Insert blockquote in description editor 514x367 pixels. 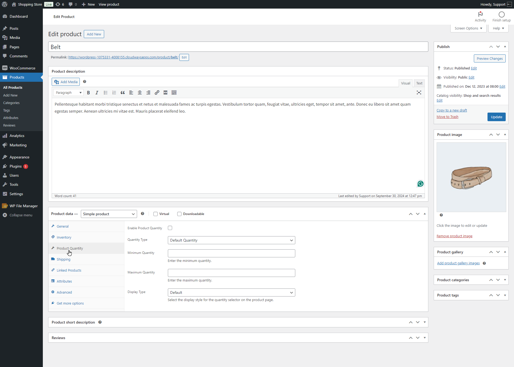click(x=123, y=92)
